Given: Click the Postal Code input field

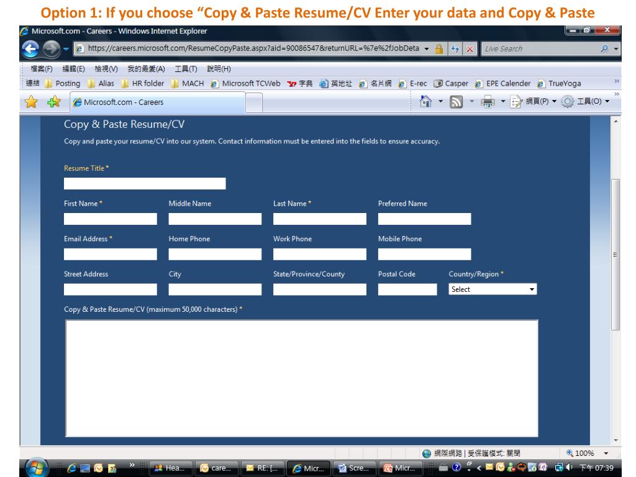Looking at the screenshot, I should click(407, 289).
